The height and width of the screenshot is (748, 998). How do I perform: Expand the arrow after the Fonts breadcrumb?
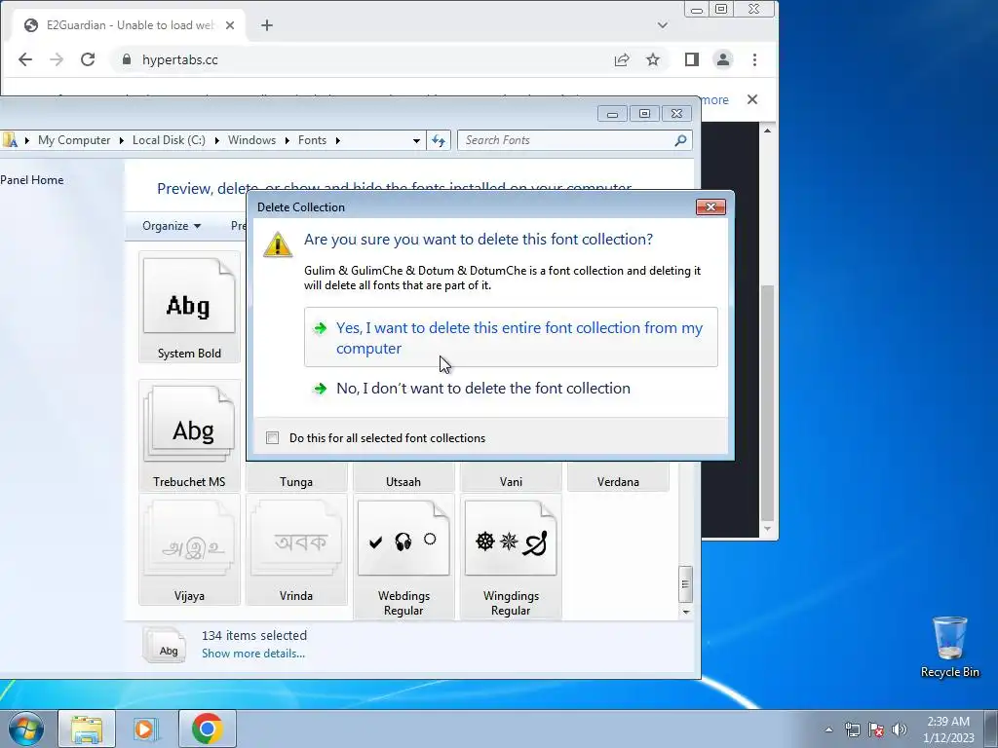pos(337,140)
